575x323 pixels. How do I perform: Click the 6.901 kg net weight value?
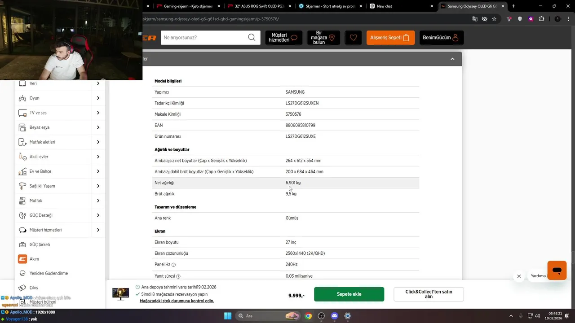[x=293, y=183]
